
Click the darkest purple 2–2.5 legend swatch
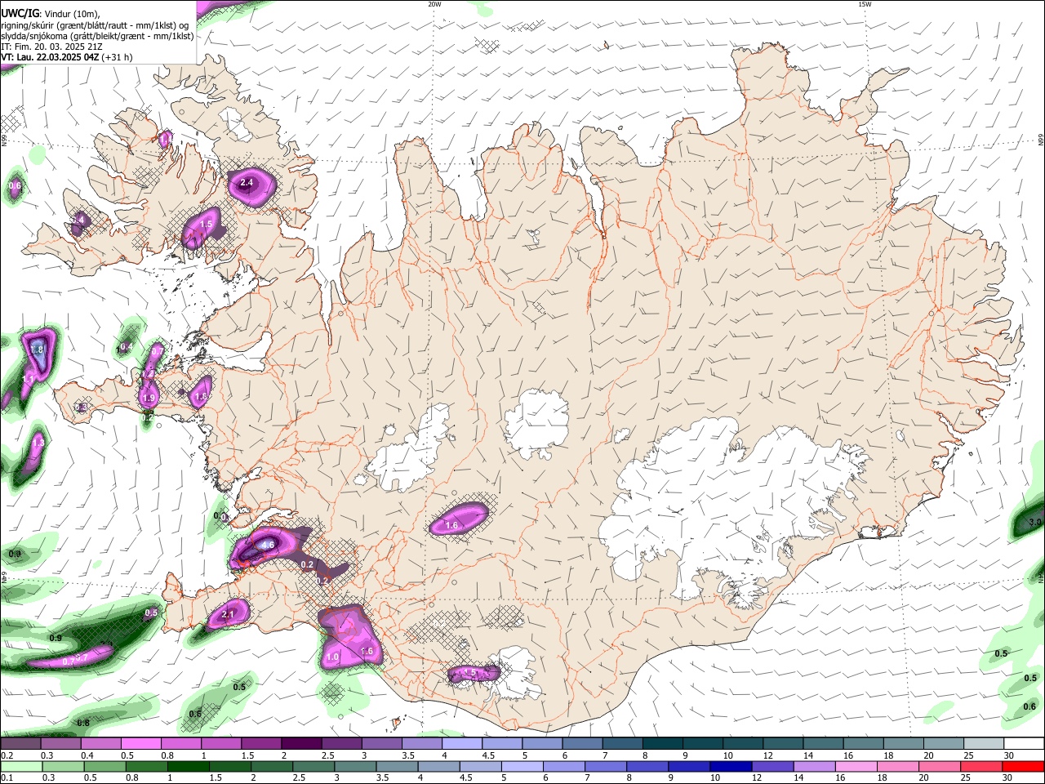301,743
